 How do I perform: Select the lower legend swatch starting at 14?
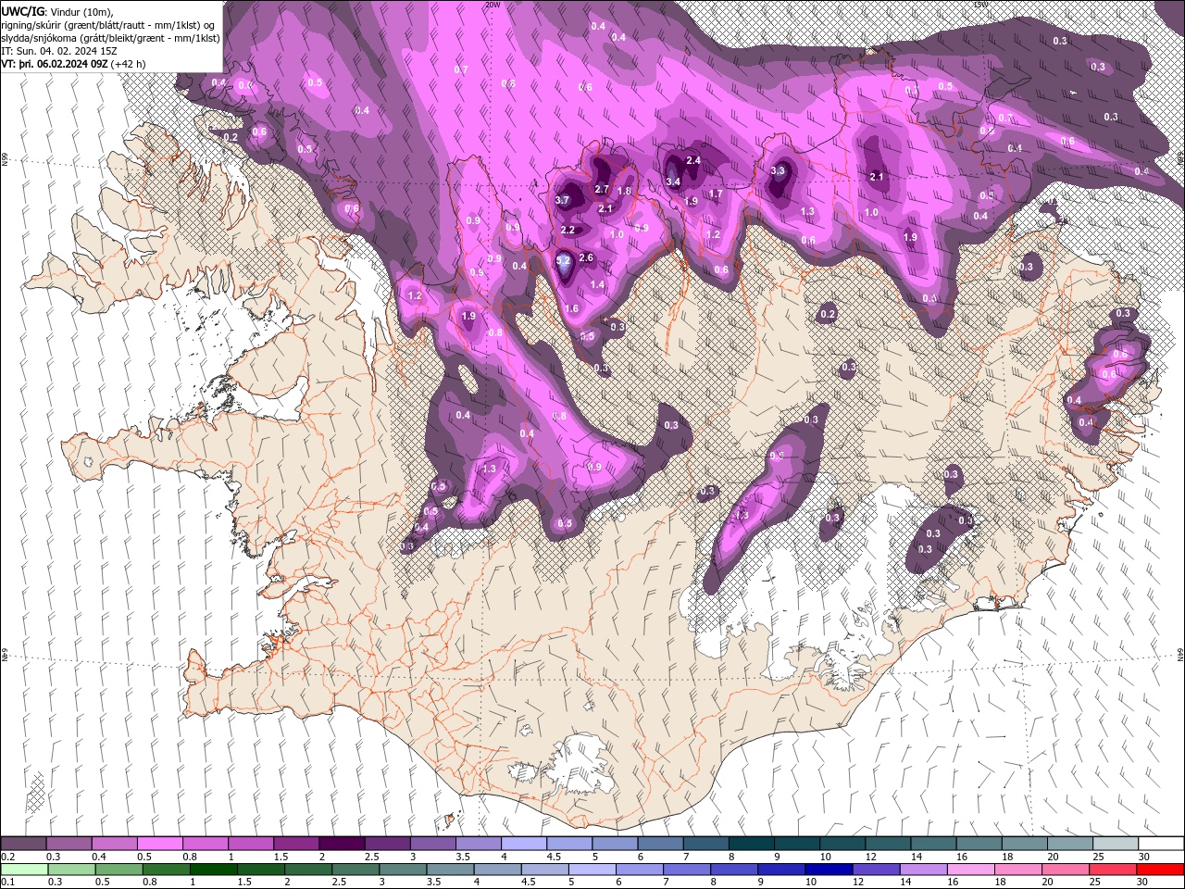pyautogui.click(x=923, y=870)
